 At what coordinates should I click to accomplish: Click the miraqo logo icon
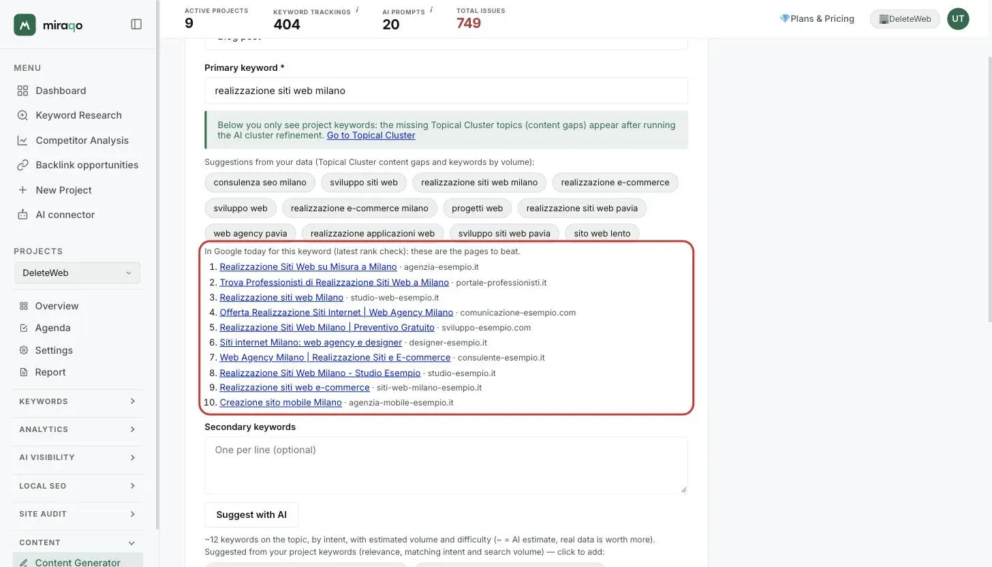[25, 25]
